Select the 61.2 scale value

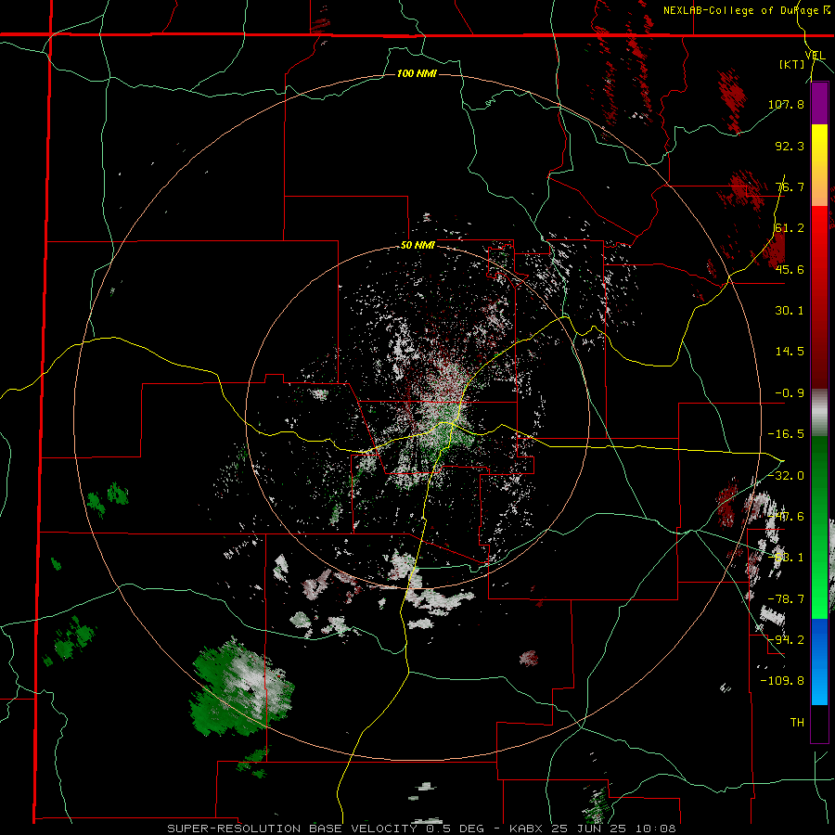click(790, 228)
